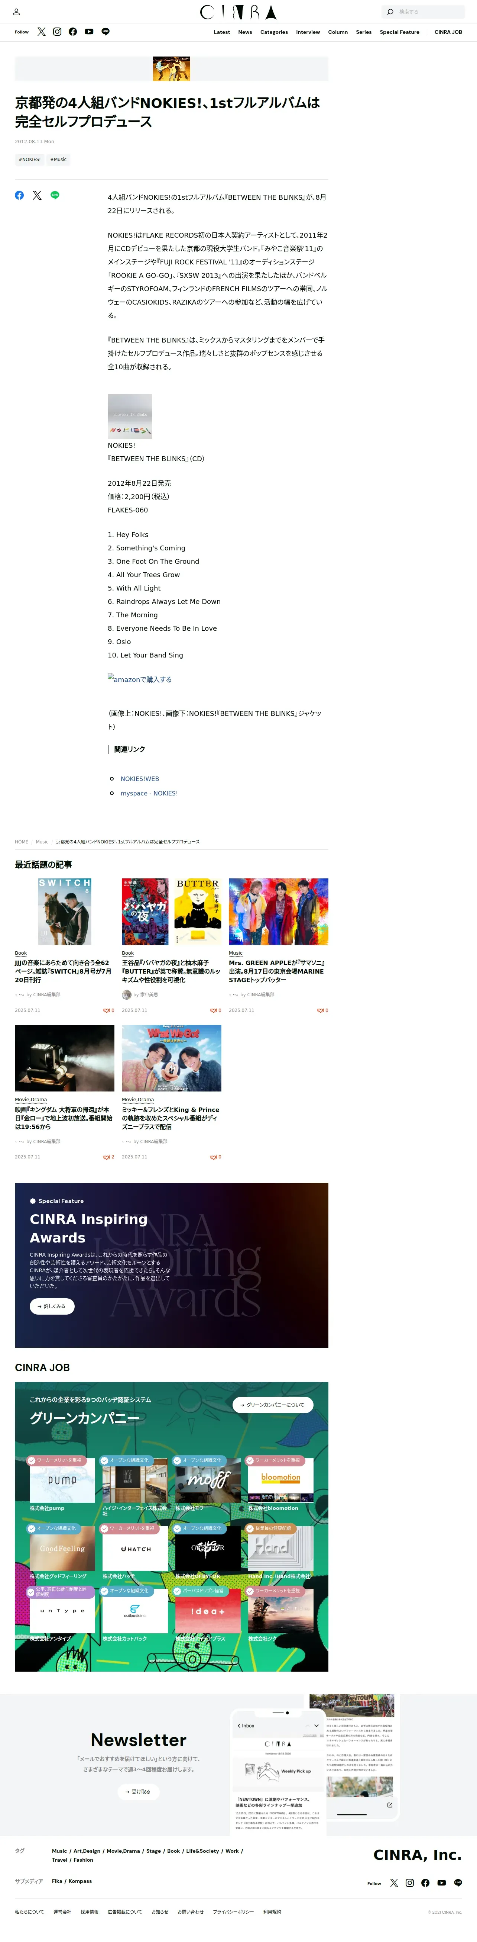Click the Book category label above JJJ article

[x=20, y=953]
